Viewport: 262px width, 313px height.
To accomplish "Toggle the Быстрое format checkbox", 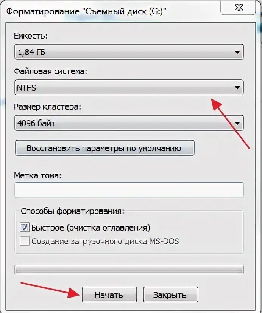I will (x=24, y=227).
